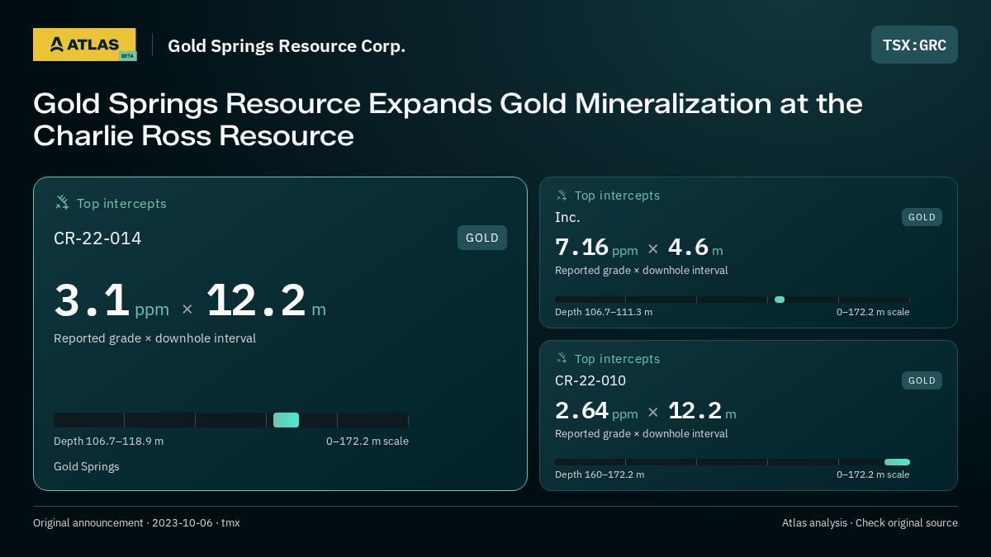Click the Gold Springs project label
Screen dimensions: 991x557
pyautogui.click(x=87, y=466)
